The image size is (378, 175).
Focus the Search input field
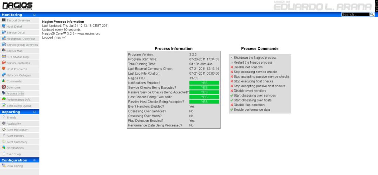click(355, 14)
